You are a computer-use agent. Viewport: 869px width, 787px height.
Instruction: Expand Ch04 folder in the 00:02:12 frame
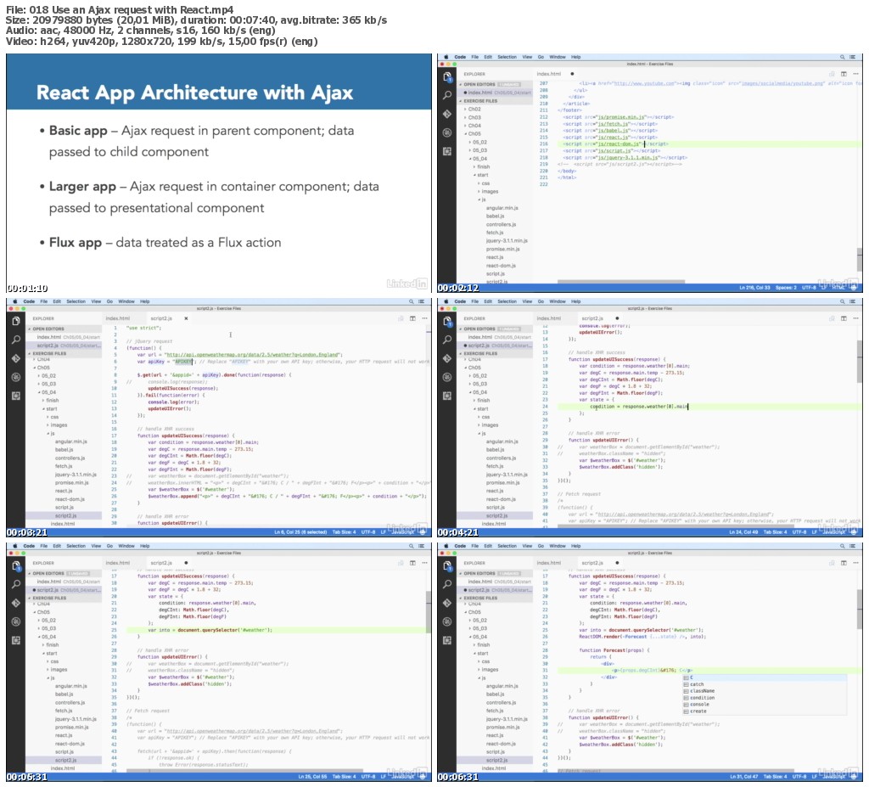click(x=474, y=126)
